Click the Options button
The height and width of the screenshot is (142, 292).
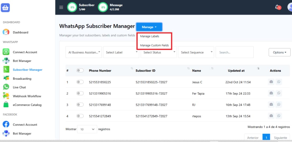point(279,52)
